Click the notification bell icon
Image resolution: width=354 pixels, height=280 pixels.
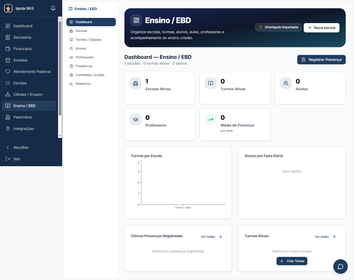53,8
